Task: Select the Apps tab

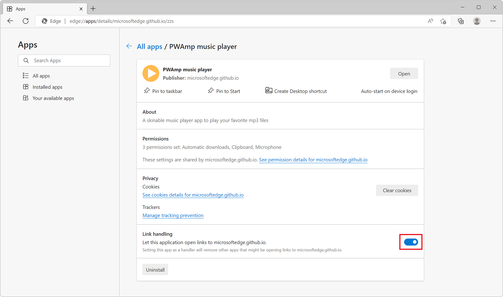Action: tap(44, 9)
